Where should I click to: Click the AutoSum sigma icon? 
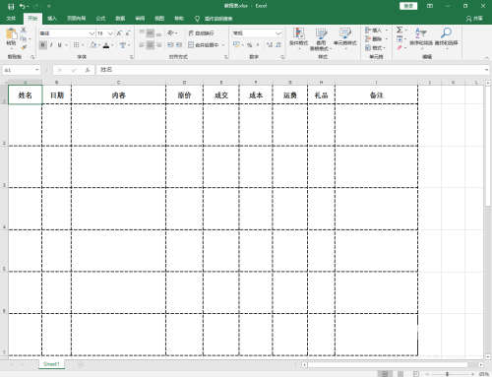(400, 30)
